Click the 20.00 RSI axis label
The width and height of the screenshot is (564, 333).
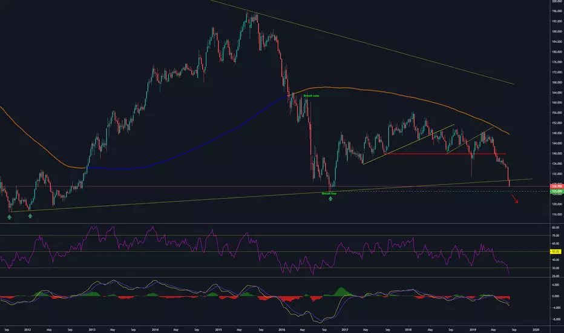tap(556, 276)
